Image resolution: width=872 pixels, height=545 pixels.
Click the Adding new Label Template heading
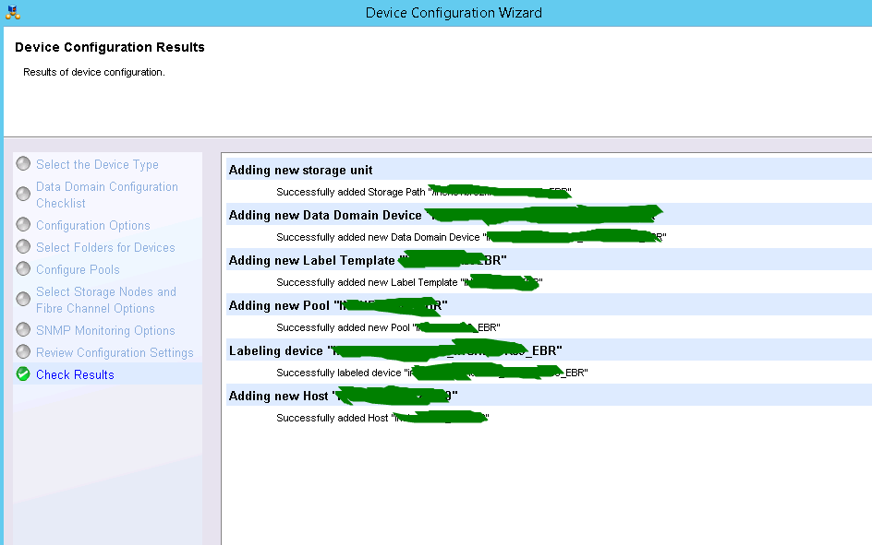(368, 260)
